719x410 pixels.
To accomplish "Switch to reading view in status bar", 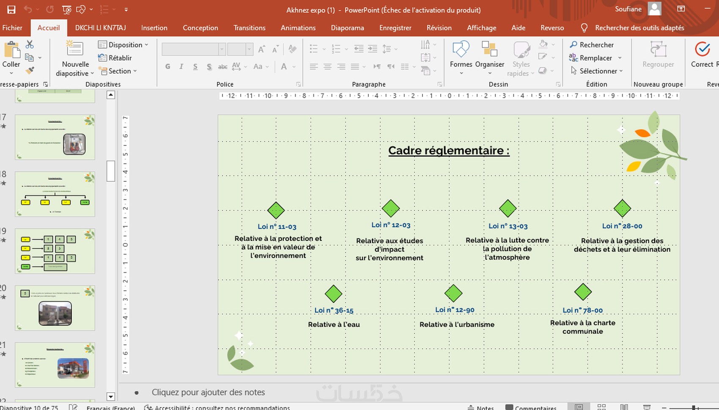I will 624,407.
